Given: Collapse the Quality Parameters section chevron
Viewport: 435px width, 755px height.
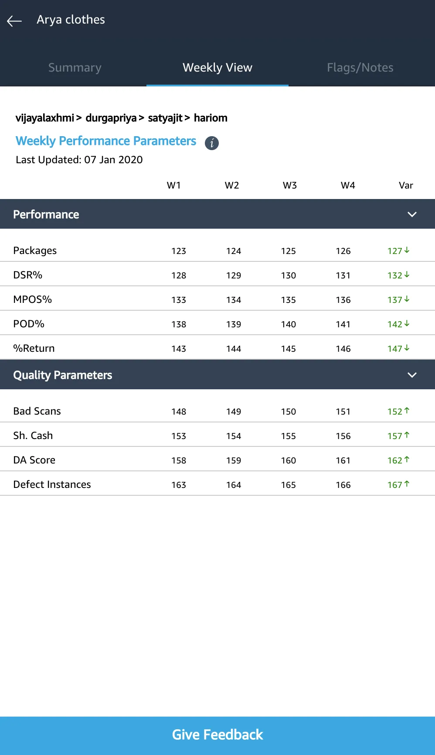Looking at the screenshot, I should (x=412, y=375).
